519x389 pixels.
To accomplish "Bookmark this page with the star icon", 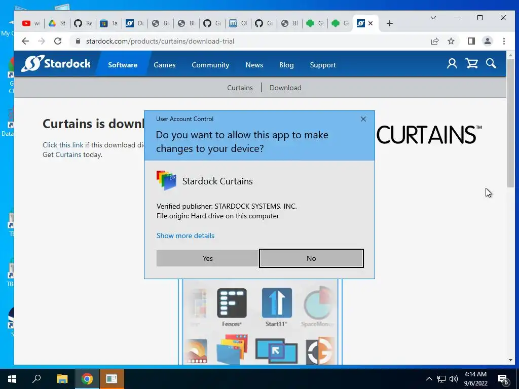I will pyautogui.click(x=451, y=41).
